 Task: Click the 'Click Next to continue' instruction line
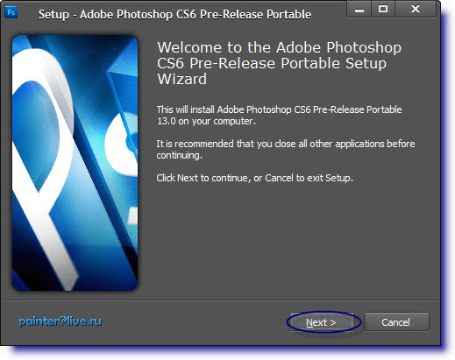(x=254, y=178)
